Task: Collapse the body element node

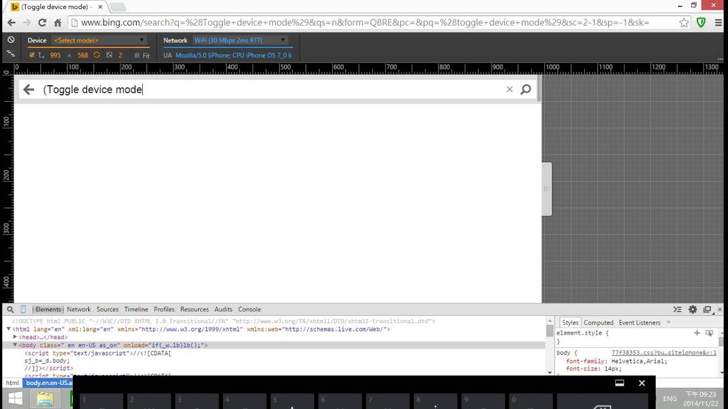Action: (x=15, y=345)
